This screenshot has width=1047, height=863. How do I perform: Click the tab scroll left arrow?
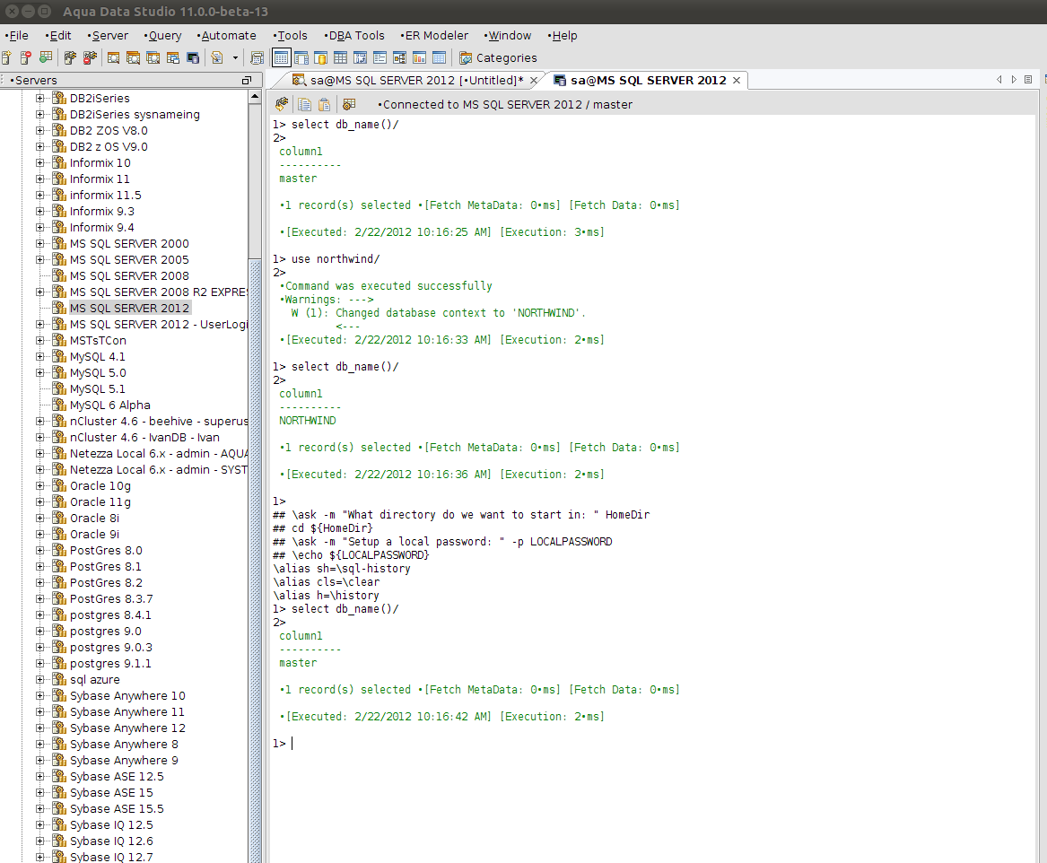point(999,80)
